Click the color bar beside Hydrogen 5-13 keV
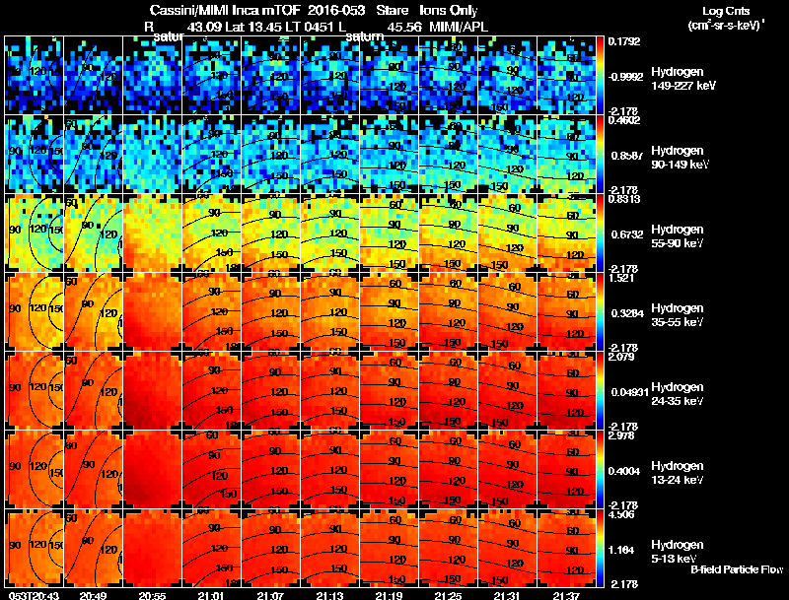This screenshot has width=789, height=600. [600, 548]
